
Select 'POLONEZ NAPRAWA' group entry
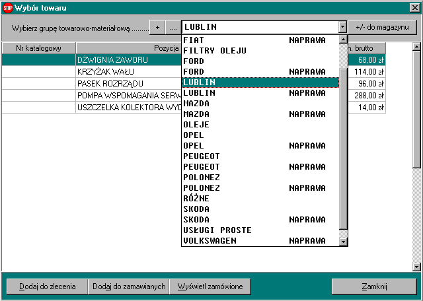click(x=260, y=188)
